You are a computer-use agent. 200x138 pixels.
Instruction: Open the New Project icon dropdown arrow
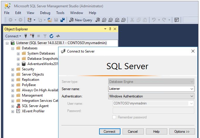(35, 20)
